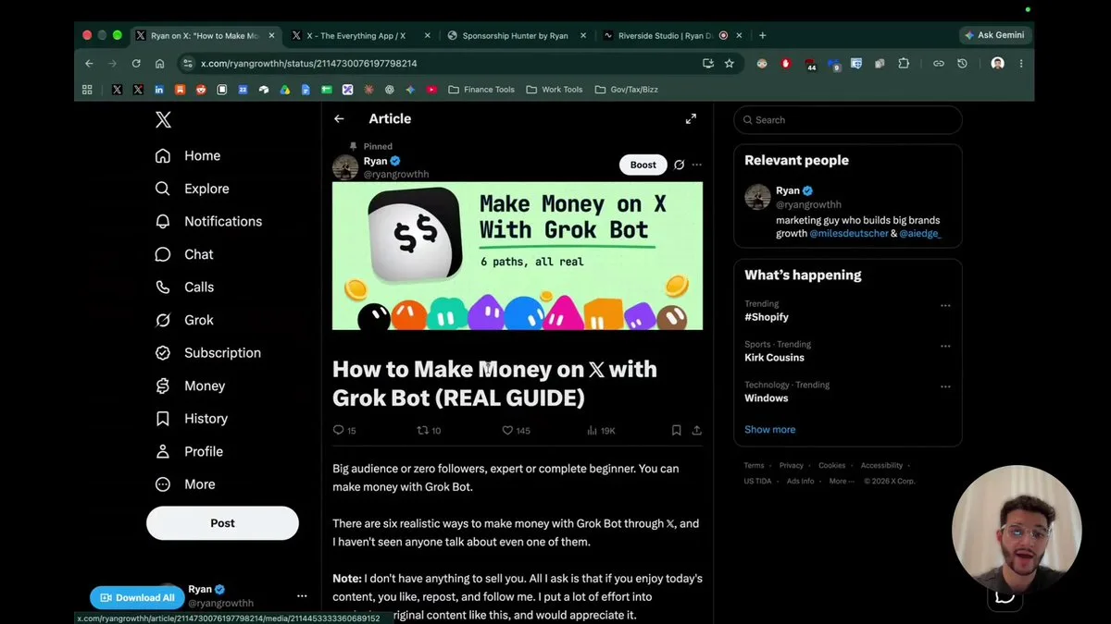The width and height of the screenshot is (1111, 624).
Task: Switch to Sponsorship Hunter by Ryan tab
Action: (x=516, y=35)
